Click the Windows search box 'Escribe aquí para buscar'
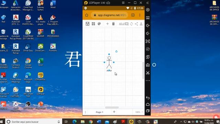The image size is (220, 124). [x=34, y=122]
